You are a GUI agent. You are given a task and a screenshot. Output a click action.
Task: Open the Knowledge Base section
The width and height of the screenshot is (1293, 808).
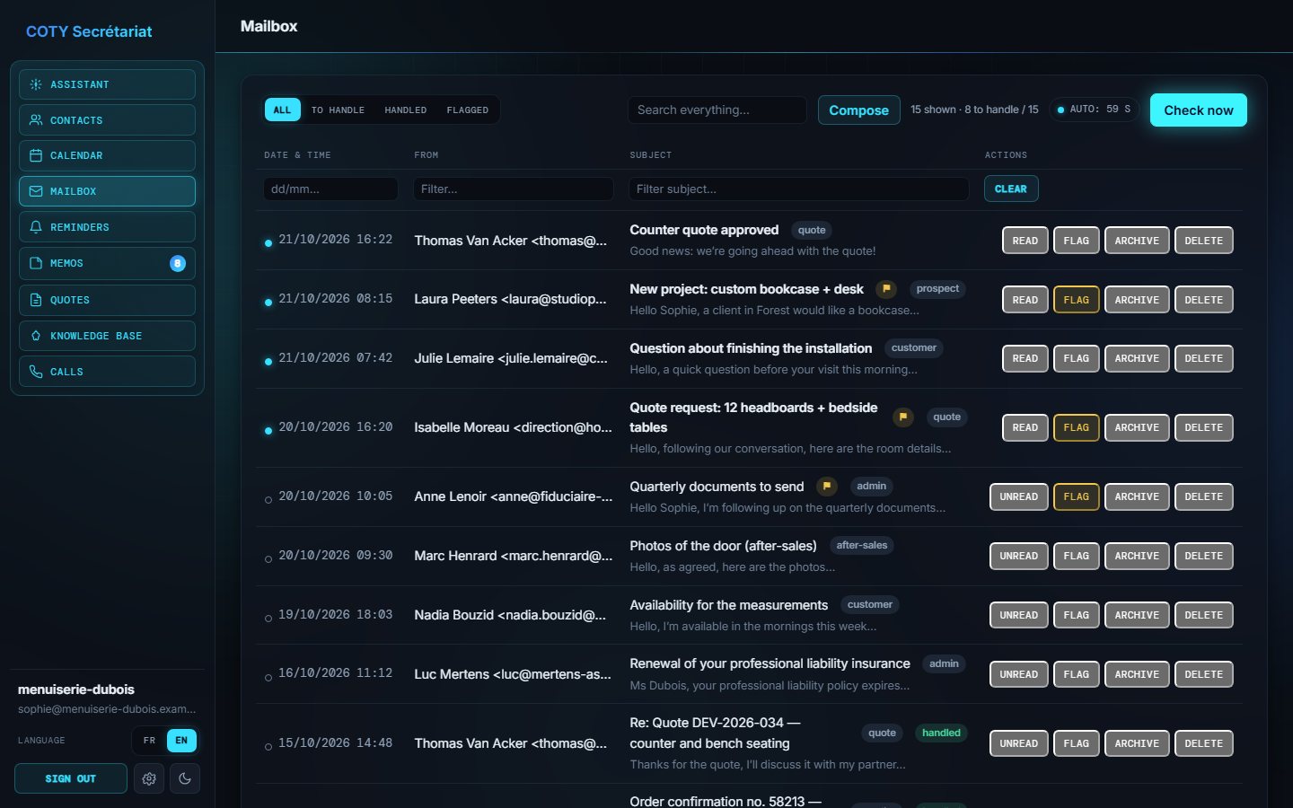click(x=107, y=336)
